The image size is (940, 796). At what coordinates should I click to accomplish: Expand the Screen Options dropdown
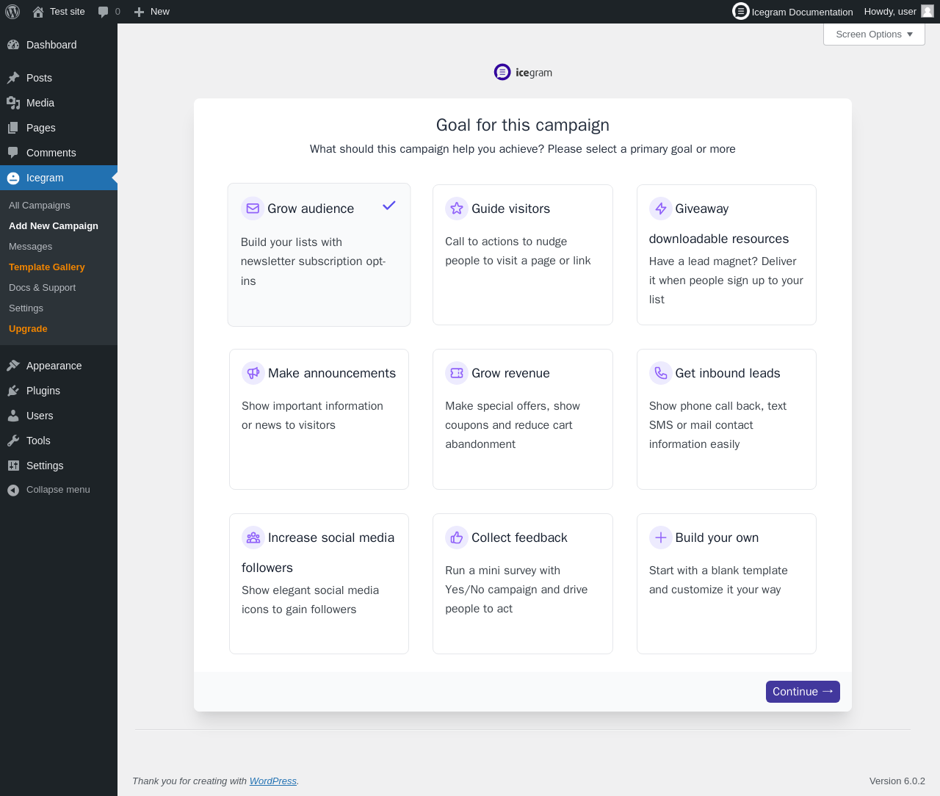click(x=874, y=35)
